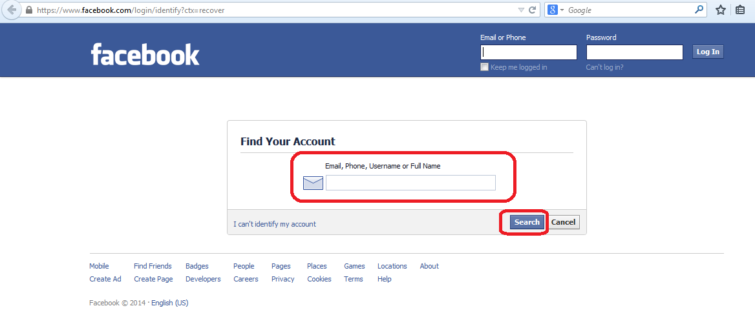Viewport: 755px width, 317px height.
Task: Open the bookmarks list icon
Action: tap(740, 10)
